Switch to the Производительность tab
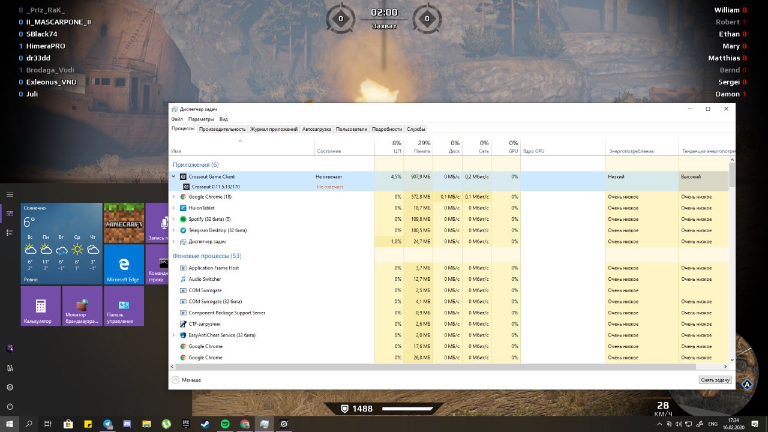768x432 pixels. [x=223, y=129]
